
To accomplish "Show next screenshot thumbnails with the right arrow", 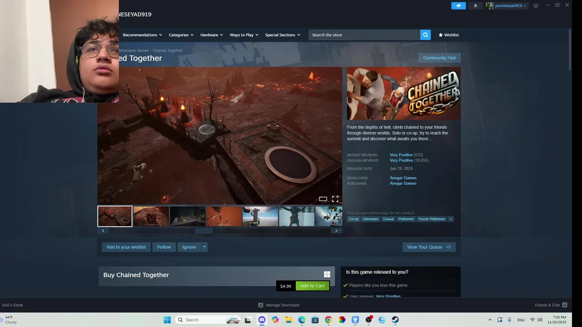I will click(x=336, y=231).
